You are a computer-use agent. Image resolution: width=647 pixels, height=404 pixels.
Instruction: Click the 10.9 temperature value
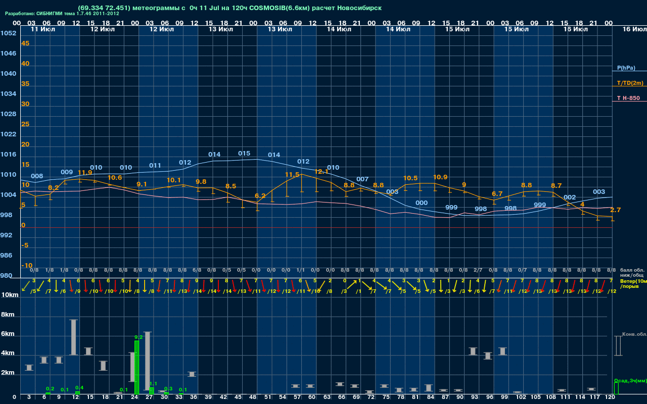click(440, 177)
